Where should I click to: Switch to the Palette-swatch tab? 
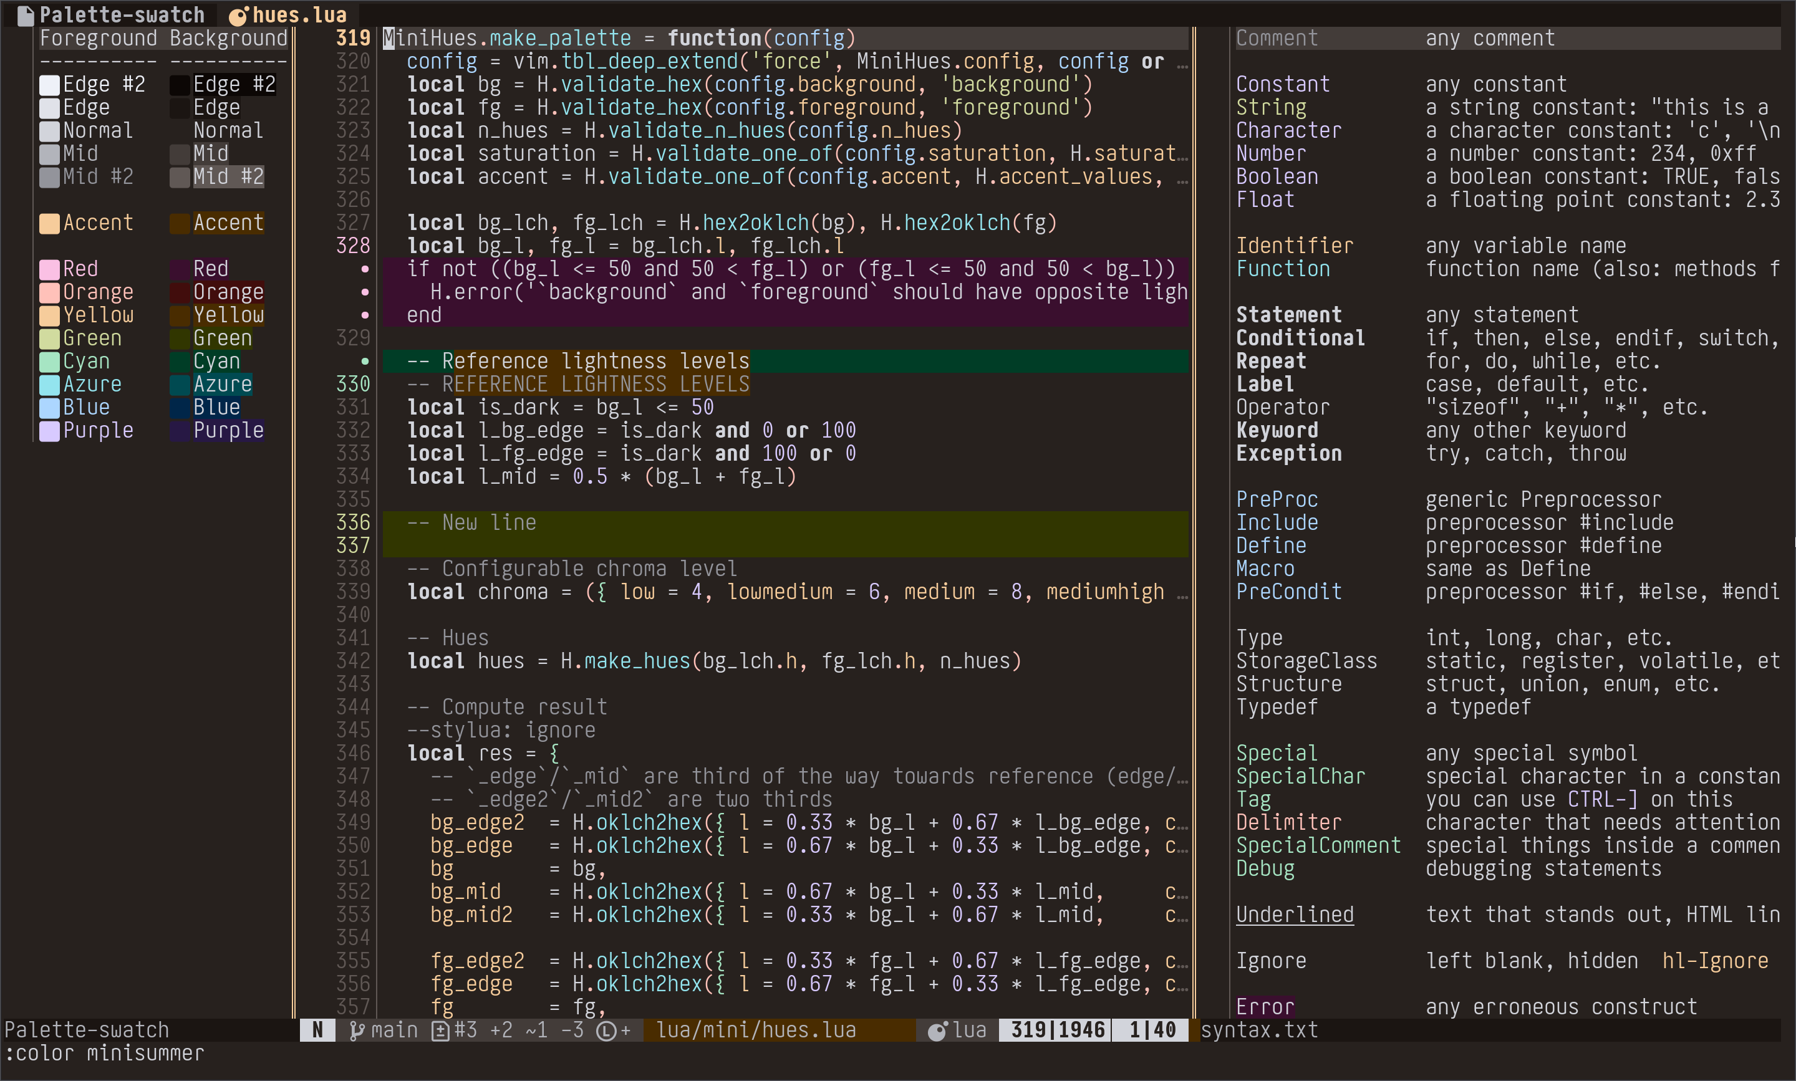click(x=121, y=14)
